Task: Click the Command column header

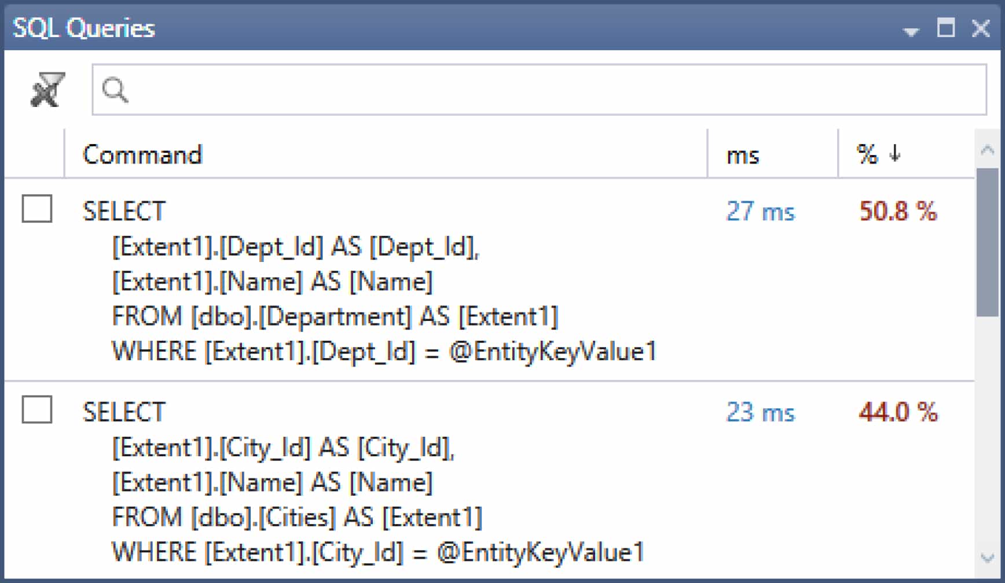Action: tap(143, 154)
